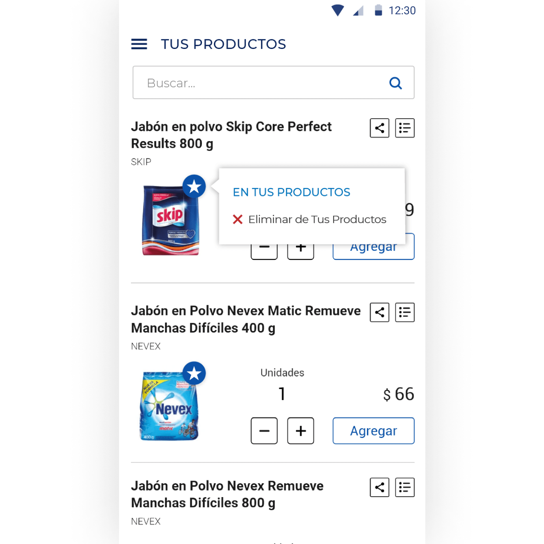
Task: Share the Nevex Matic 400 g product
Action: coord(380,313)
